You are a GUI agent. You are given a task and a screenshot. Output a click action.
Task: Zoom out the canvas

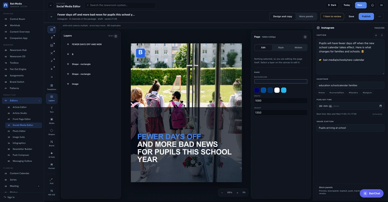222,193
